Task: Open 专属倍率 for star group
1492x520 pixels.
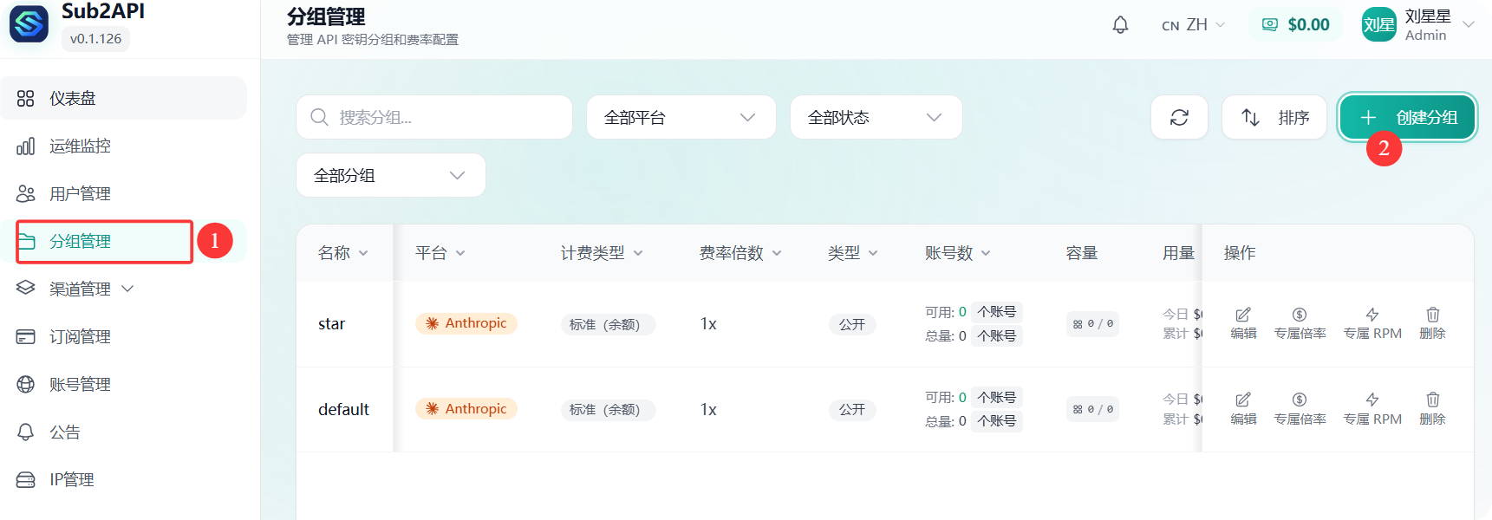Action: 1300,323
